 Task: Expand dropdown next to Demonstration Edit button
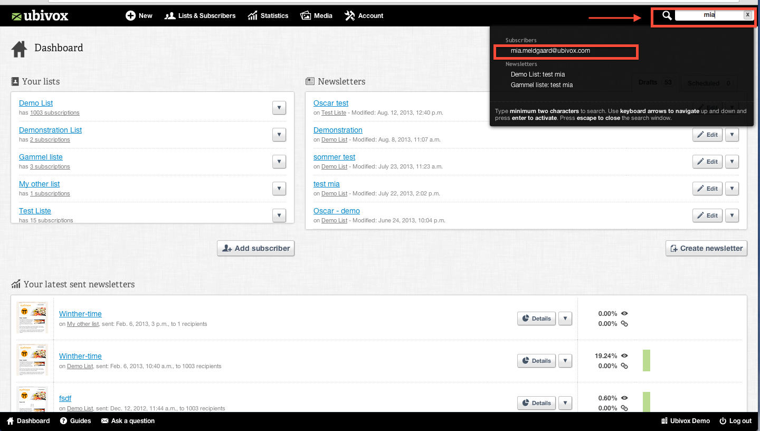pos(731,135)
